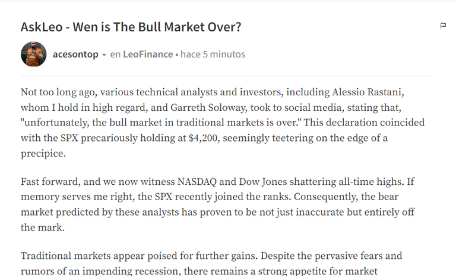This screenshot has width=456, height=276.
Task: Flag this post using the flag icon
Action: (x=443, y=26)
